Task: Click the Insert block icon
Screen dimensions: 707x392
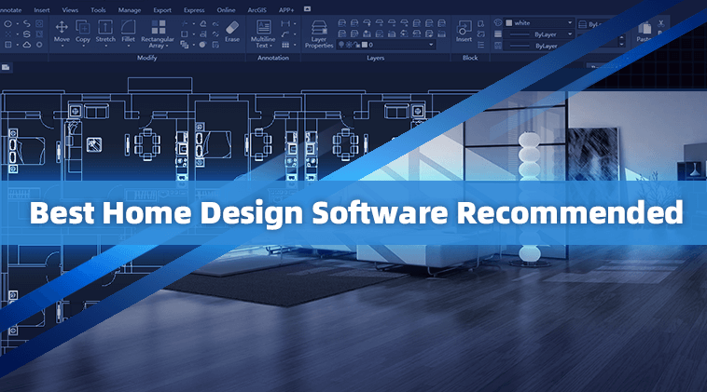Action: 464,27
